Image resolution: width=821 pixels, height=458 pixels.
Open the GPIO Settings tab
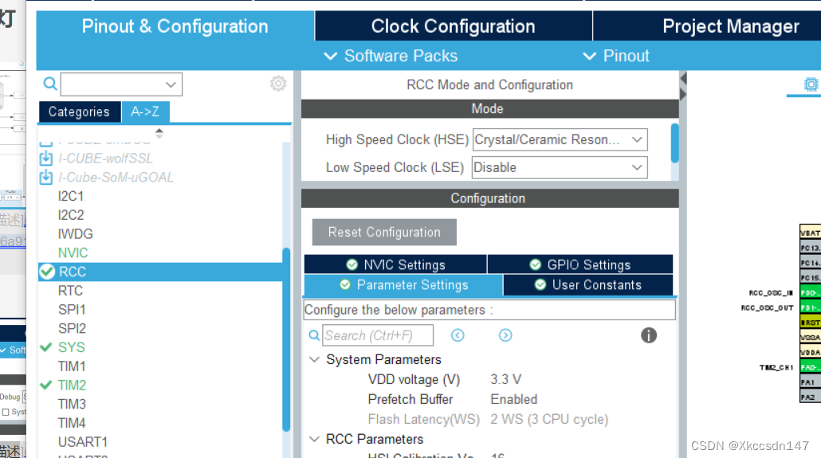pos(580,264)
